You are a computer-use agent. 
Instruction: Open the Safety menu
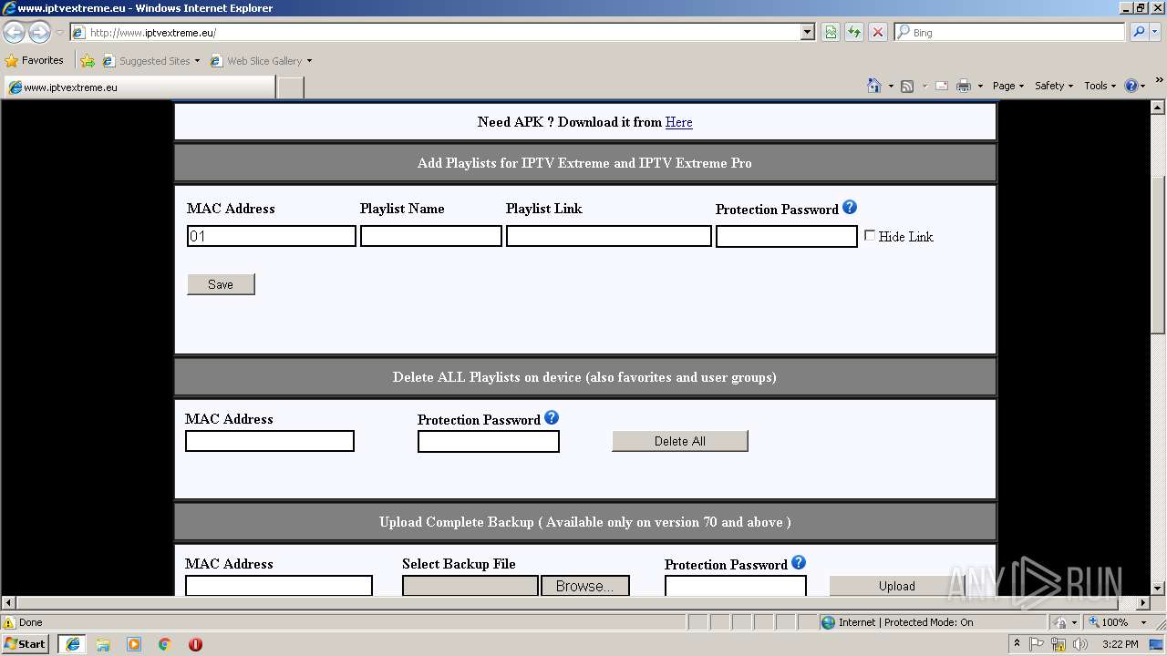tap(1054, 86)
